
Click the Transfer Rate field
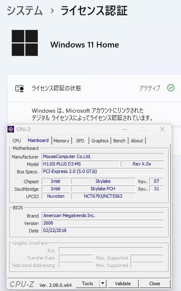point(76,258)
